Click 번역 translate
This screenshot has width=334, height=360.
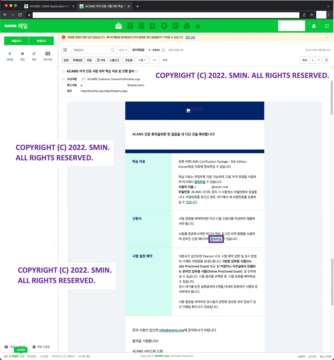165,60
